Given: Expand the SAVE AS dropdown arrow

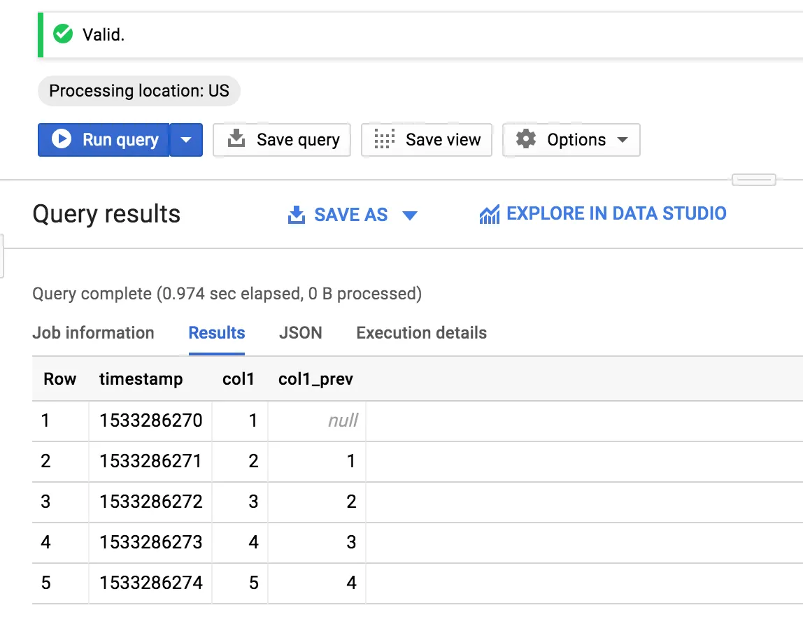Looking at the screenshot, I should (410, 215).
